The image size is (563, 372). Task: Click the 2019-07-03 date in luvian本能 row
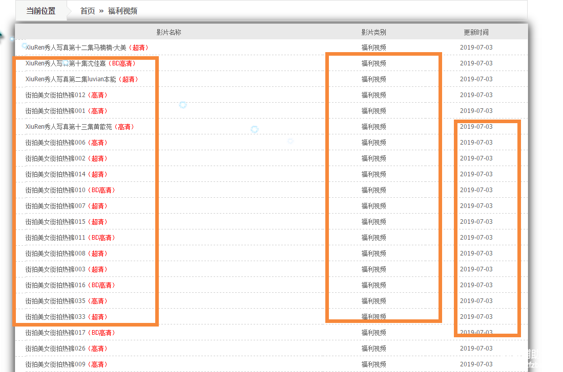(x=476, y=79)
